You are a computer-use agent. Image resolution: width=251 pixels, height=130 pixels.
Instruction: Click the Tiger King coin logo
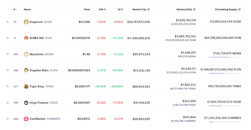(x=26, y=86)
